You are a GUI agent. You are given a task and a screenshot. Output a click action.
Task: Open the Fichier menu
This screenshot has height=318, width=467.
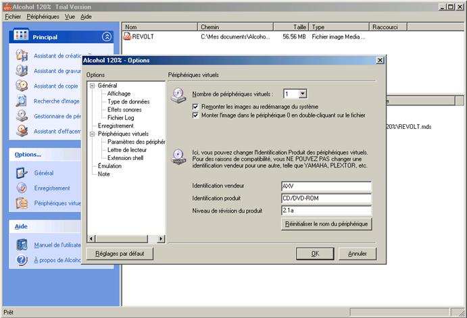(x=13, y=17)
